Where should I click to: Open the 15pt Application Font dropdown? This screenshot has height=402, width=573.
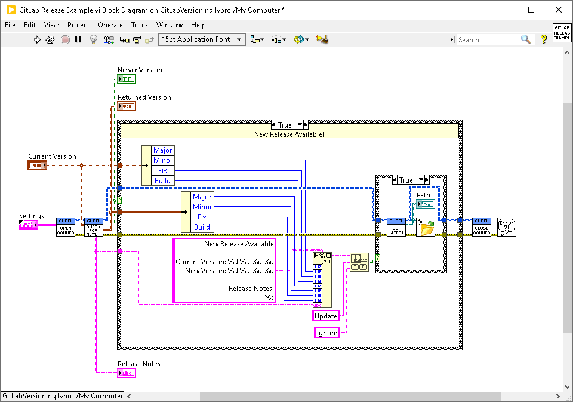pyautogui.click(x=202, y=39)
